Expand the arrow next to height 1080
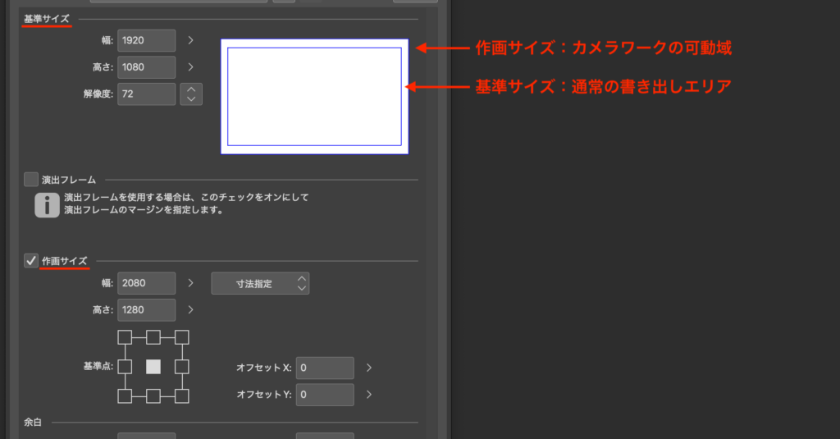Image resolution: width=840 pixels, height=439 pixels. tap(190, 67)
